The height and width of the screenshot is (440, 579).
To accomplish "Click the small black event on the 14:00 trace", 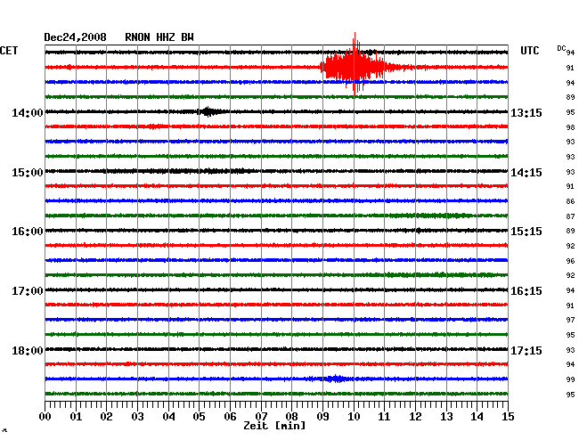I will pyautogui.click(x=209, y=111).
